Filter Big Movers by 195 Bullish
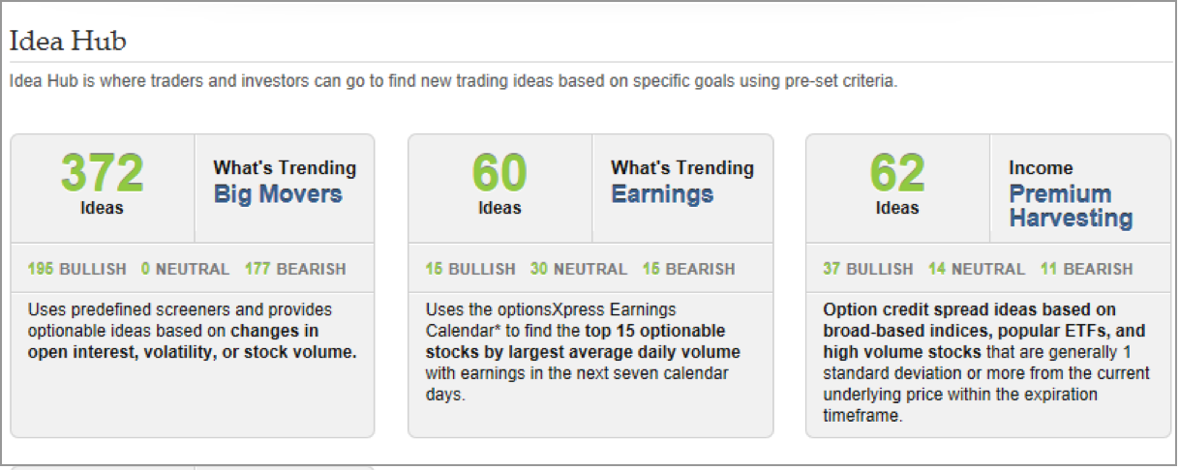Screen dimensions: 1179x470 (x=76, y=269)
